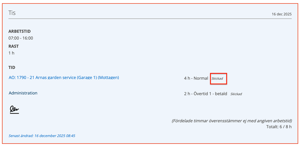Select work hours 07:00 - 16:00

coord(21,38)
